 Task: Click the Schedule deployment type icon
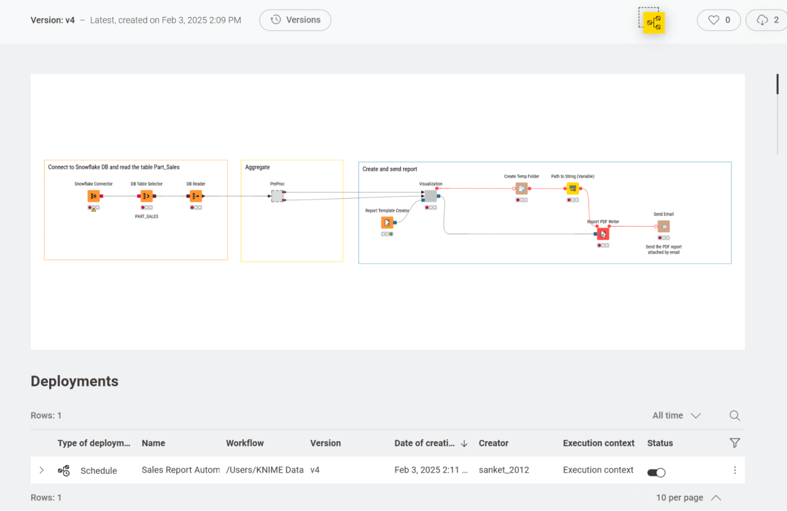point(64,471)
